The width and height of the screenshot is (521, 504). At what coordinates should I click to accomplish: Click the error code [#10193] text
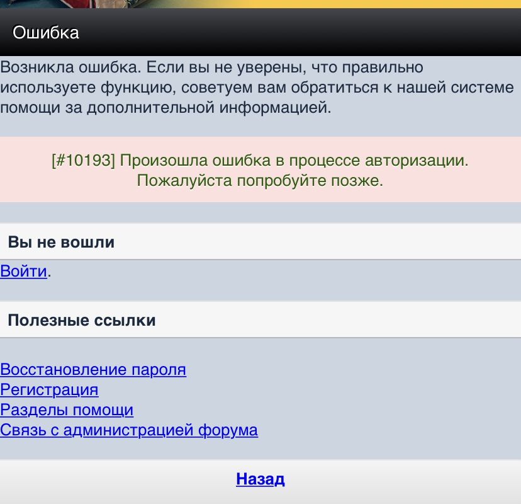(x=83, y=160)
